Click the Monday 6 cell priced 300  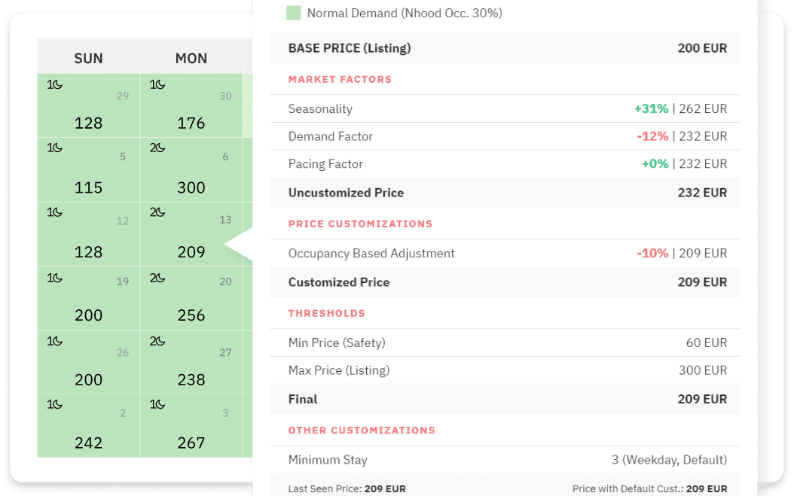pos(191,171)
